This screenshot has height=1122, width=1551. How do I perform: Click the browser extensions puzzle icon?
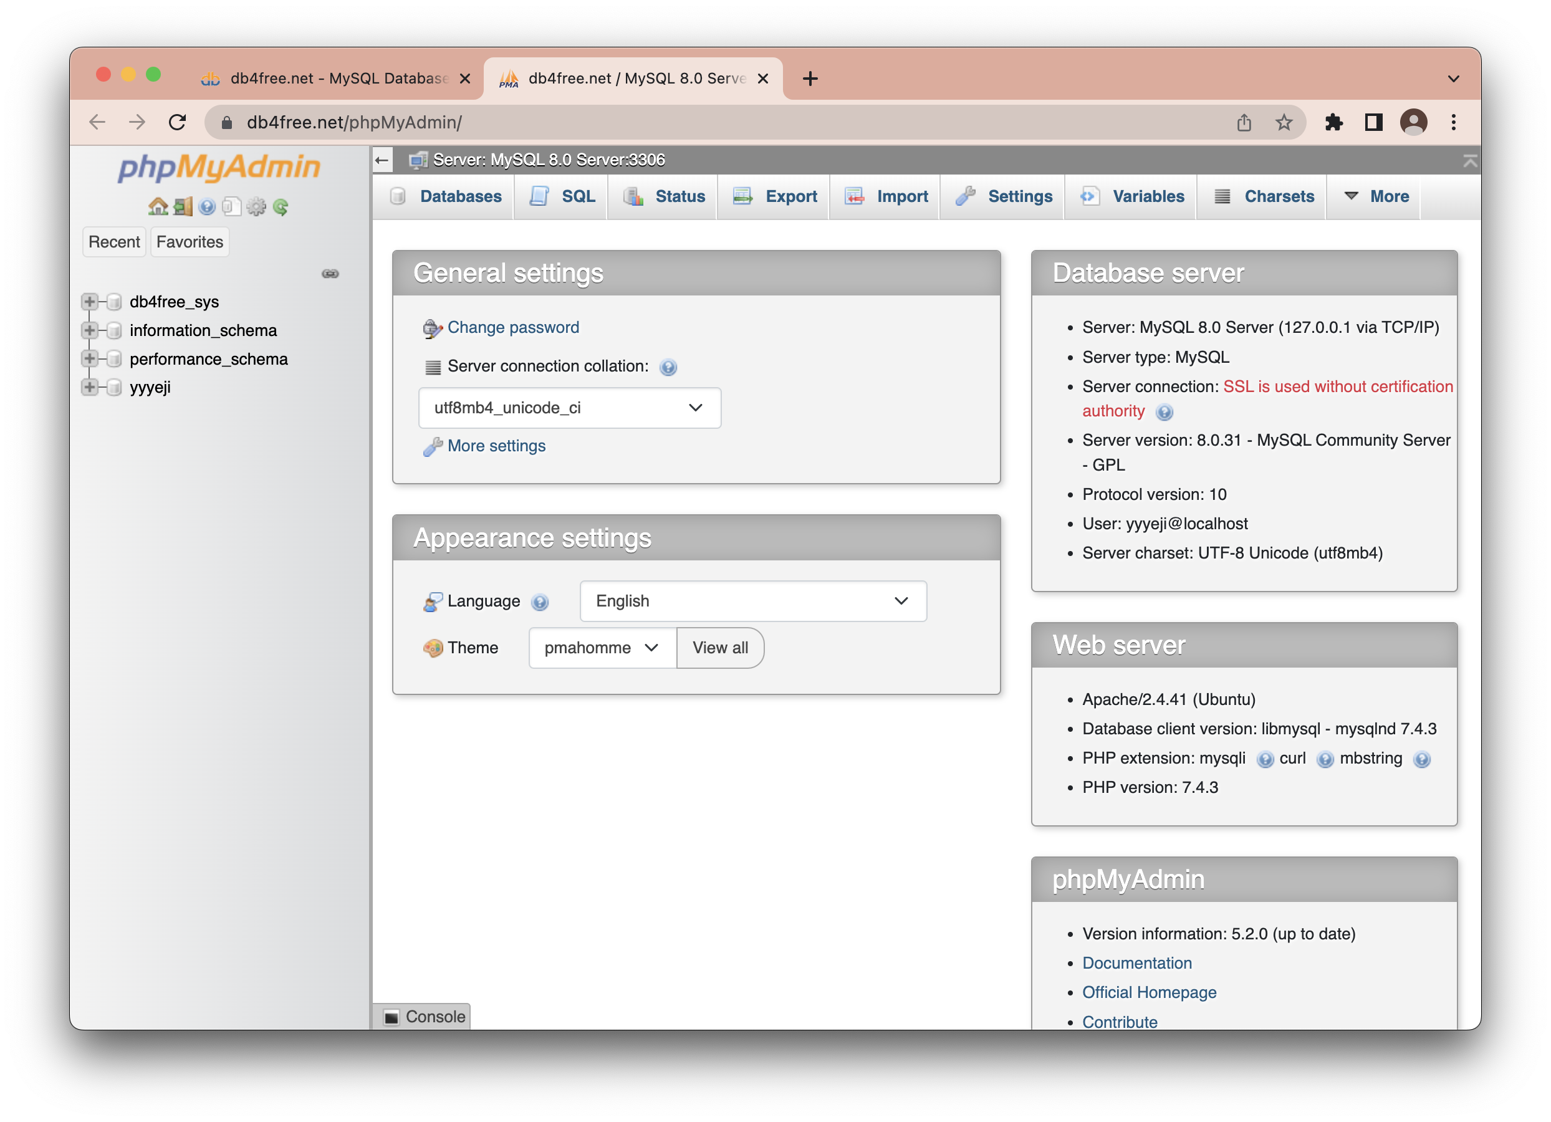tap(1333, 122)
